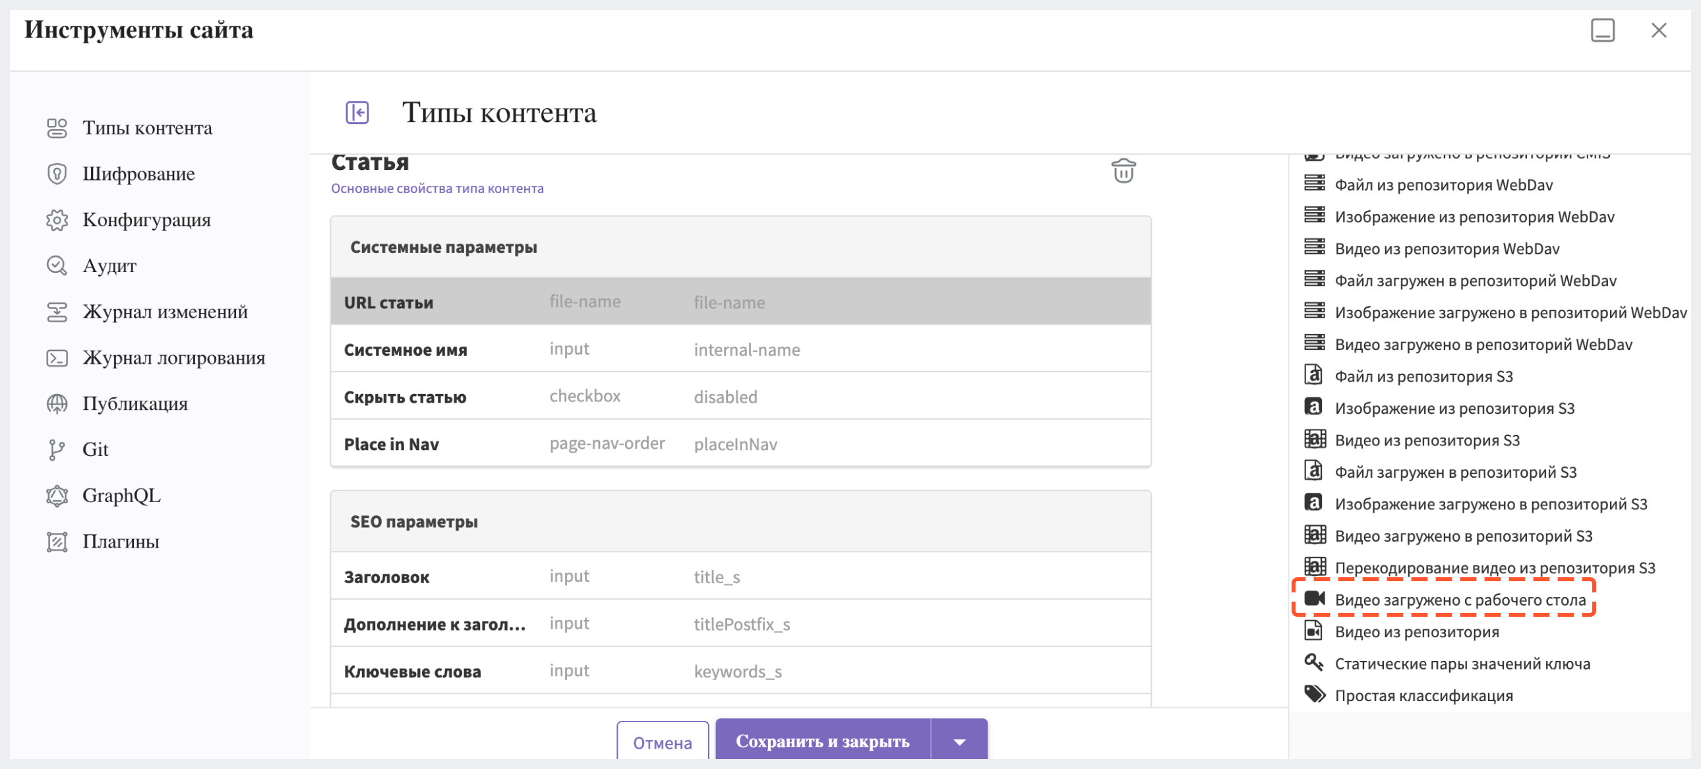Image resolution: width=1701 pixels, height=769 pixels.
Task: Click icon for Видео из репозитория
Action: (1313, 631)
